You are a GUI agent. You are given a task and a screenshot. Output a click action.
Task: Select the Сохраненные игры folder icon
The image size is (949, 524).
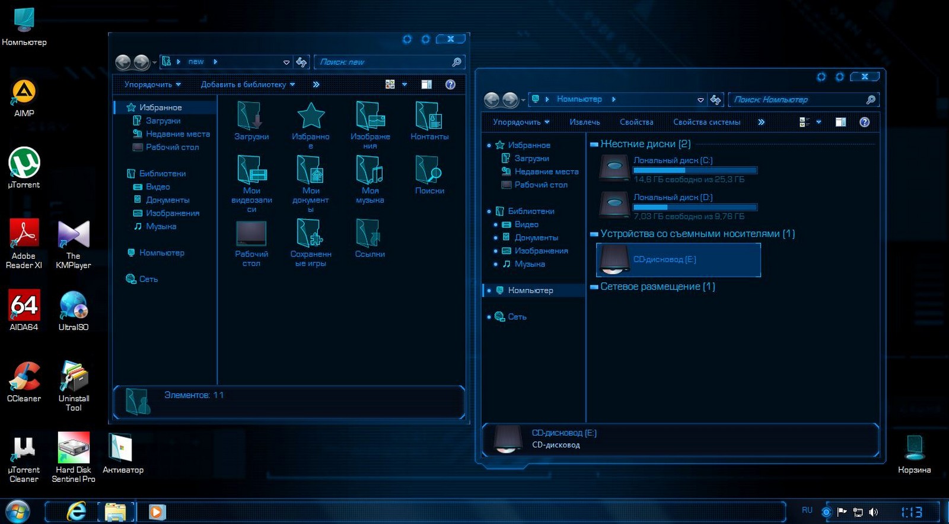point(311,243)
